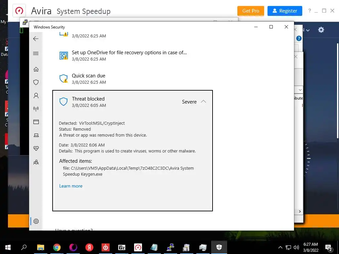Viewport: 339px width, 254px height.
Task: Open the Windows Start menu
Action: [x=8, y=247]
